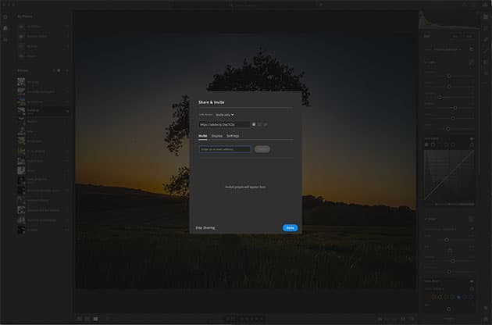Screen dimensions: 492x325
Task: Open the profile browser icon in Edit panel
Action: 472,49
